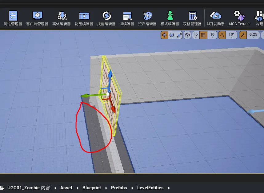Select the translate (move) gizmo mode
This screenshot has height=193, width=264.
click(x=164, y=35)
